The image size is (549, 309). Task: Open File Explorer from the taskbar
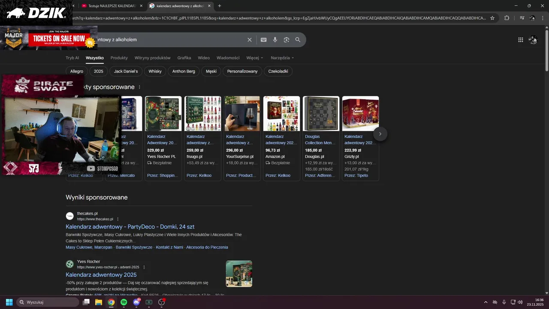[x=99, y=302]
